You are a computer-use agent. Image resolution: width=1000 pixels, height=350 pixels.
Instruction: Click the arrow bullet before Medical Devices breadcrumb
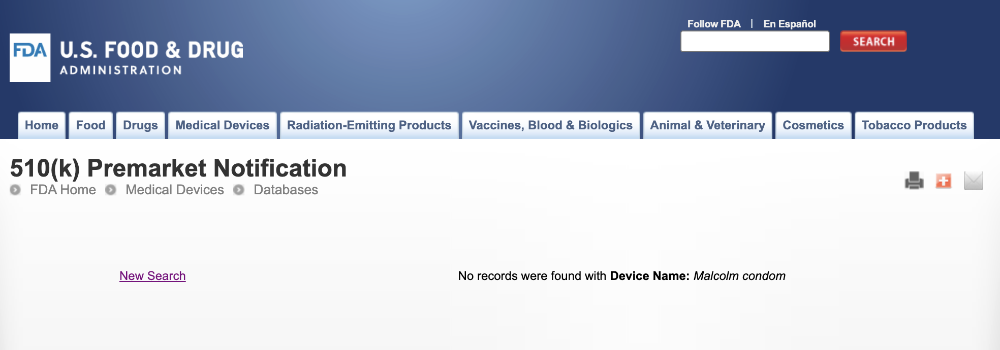coord(111,190)
